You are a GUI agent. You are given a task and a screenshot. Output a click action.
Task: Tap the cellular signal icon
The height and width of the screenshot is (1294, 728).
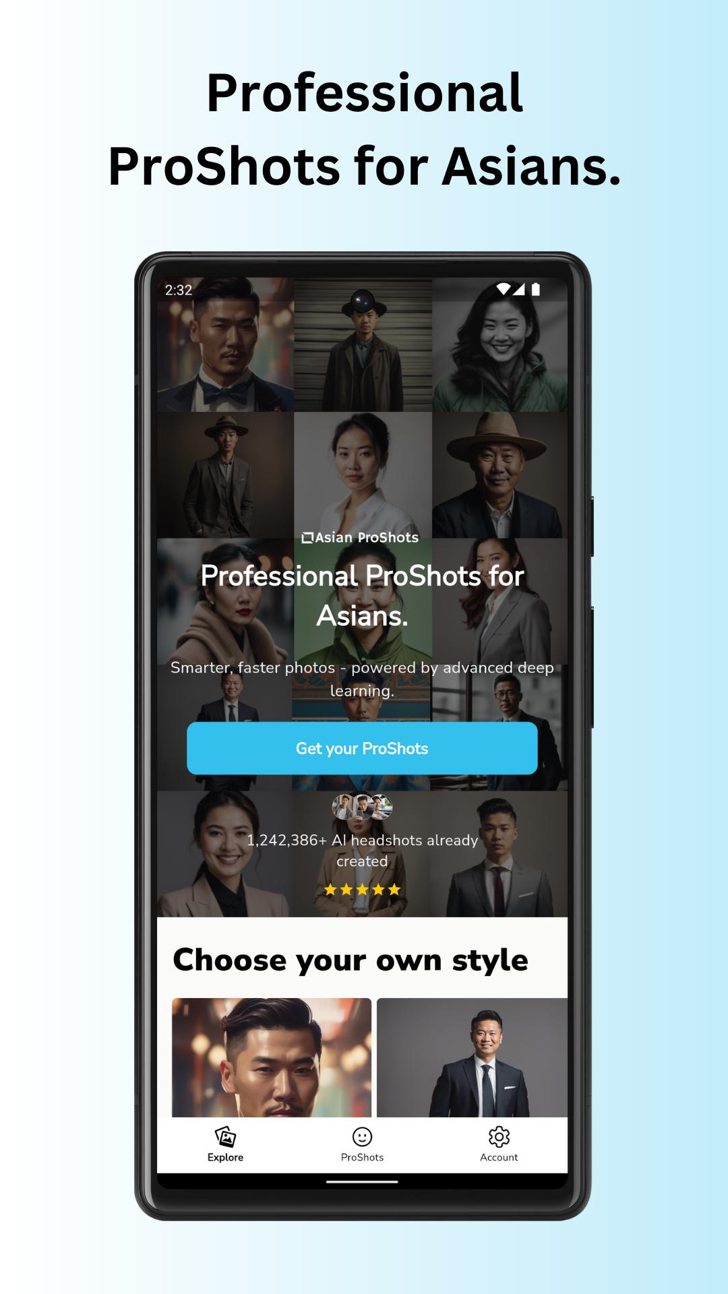pos(518,289)
